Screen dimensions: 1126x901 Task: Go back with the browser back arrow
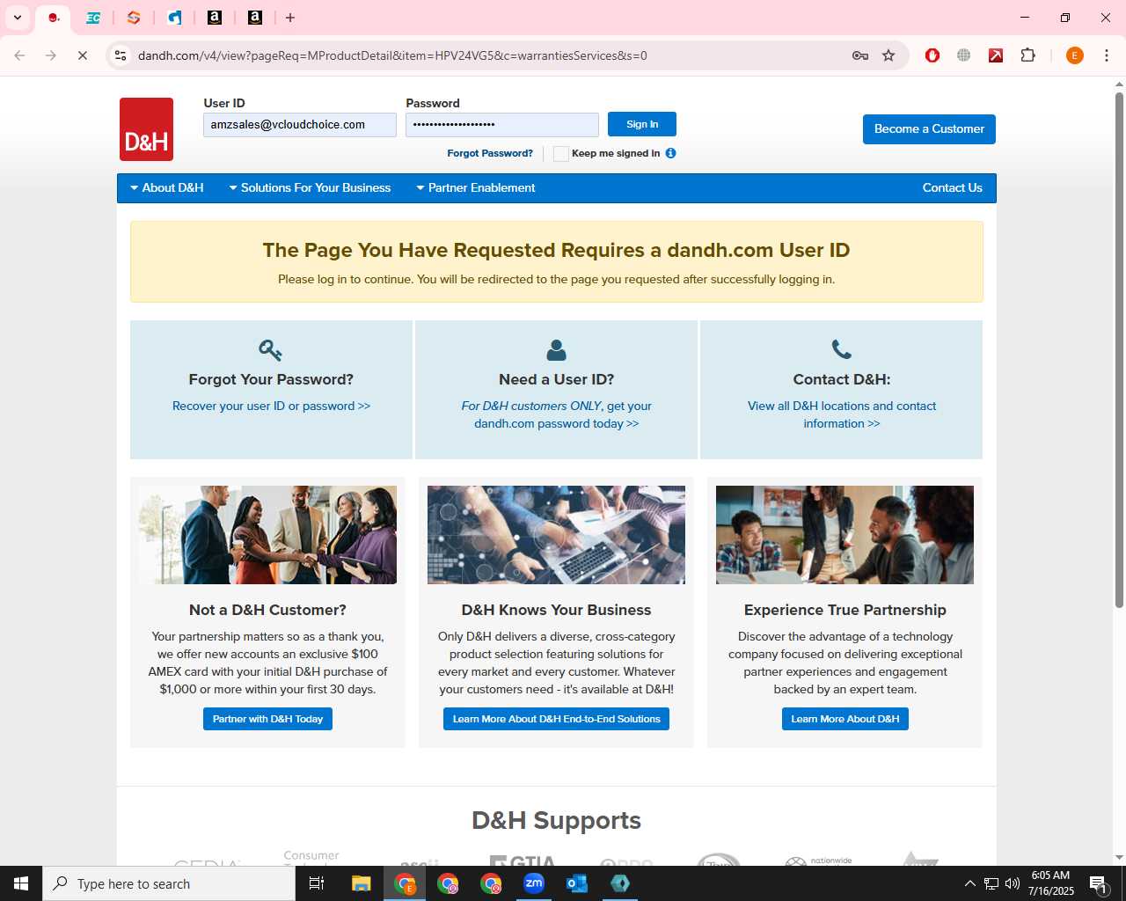click(x=19, y=55)
